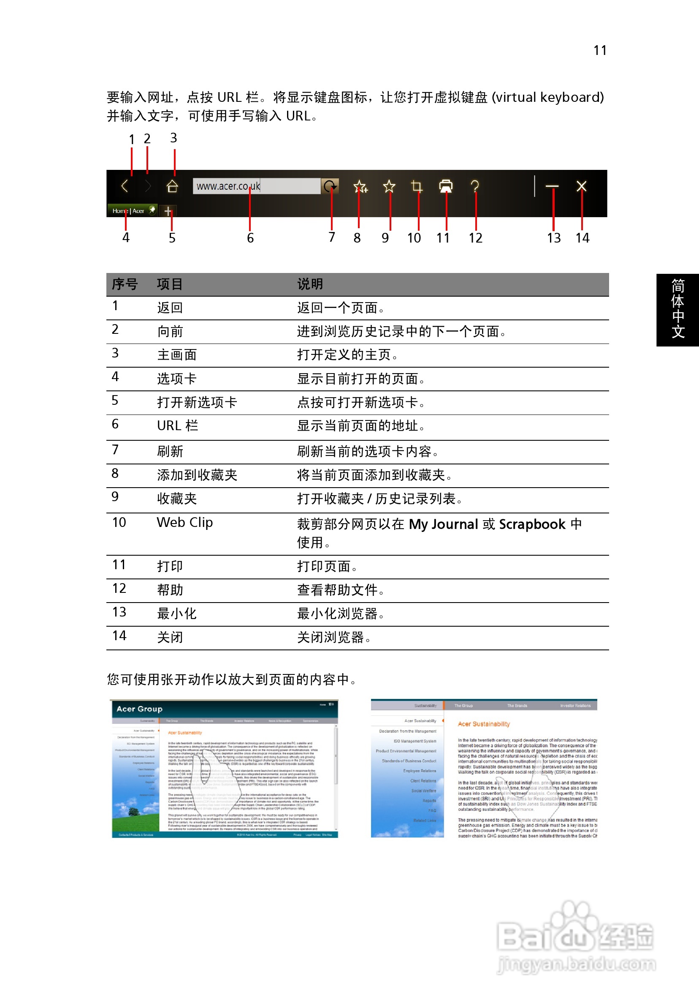Click the item cell URL 栏
699x1004 pixels.
(x=177, y=426)
